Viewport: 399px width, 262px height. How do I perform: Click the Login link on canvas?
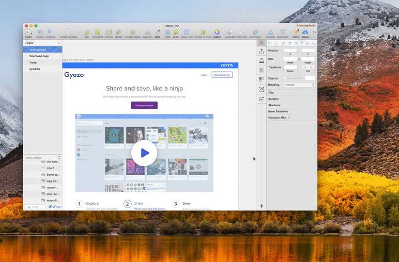(204, 75)
